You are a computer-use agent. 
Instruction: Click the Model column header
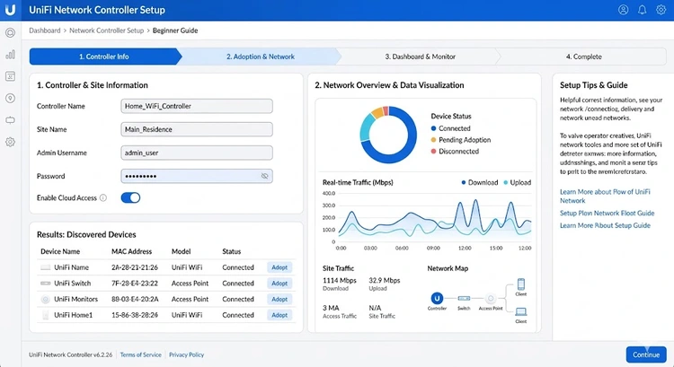(181, 251)
